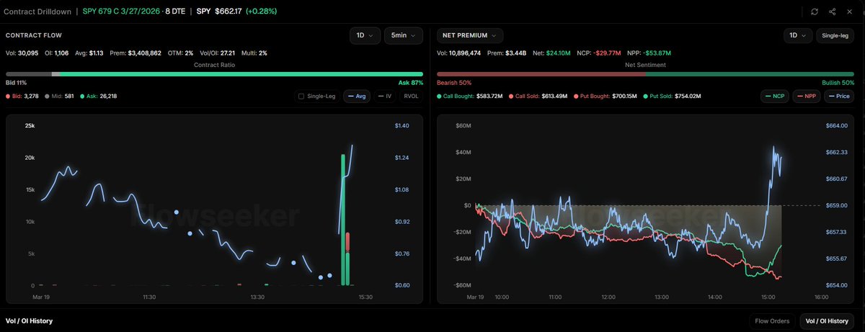Viewport: 865px width, 332px height.
Task: Click the tall green volume bar
Action: (x=343, y=220)
